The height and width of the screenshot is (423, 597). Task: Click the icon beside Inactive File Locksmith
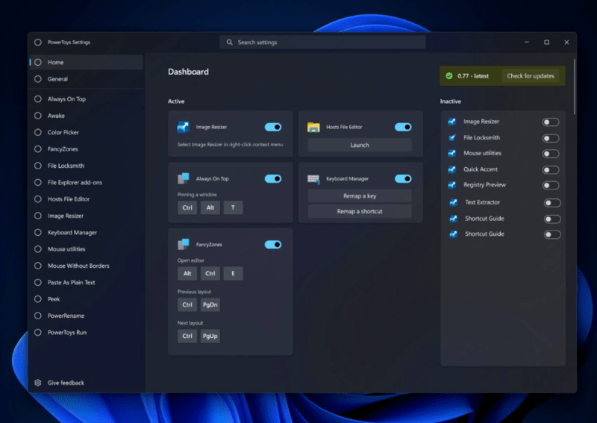click(452, 138)
